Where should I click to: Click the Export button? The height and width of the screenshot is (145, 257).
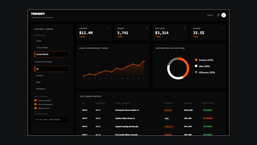pyautogui.click(x=210, y=15)
